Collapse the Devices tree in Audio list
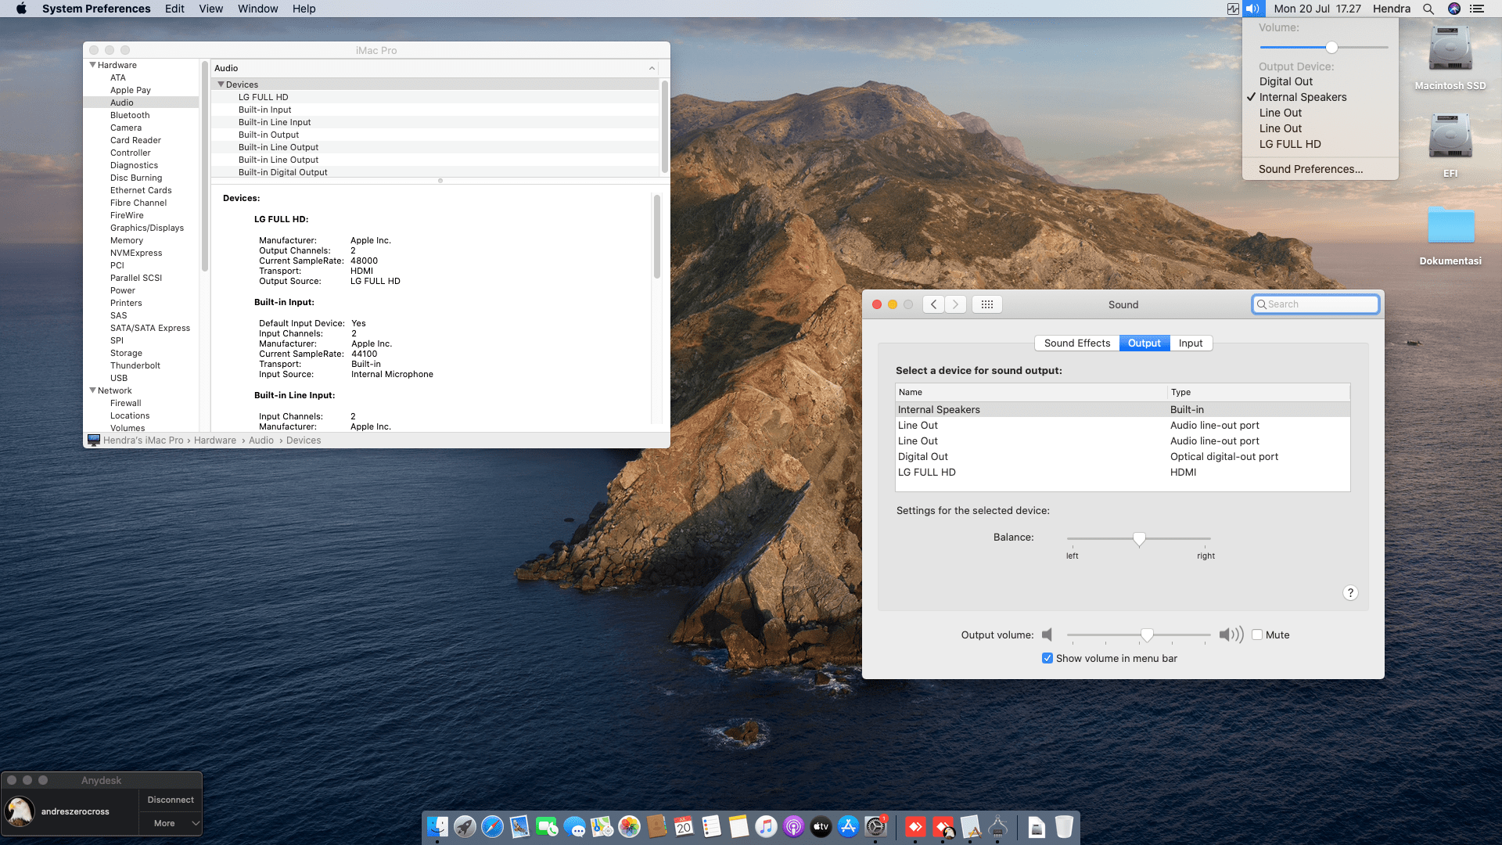1502x845 pixels. pyautogui.click(x=221, y=84)
